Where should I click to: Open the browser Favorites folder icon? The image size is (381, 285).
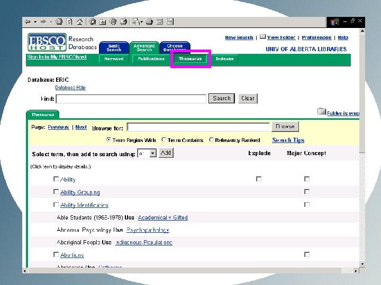click(103, 22)
